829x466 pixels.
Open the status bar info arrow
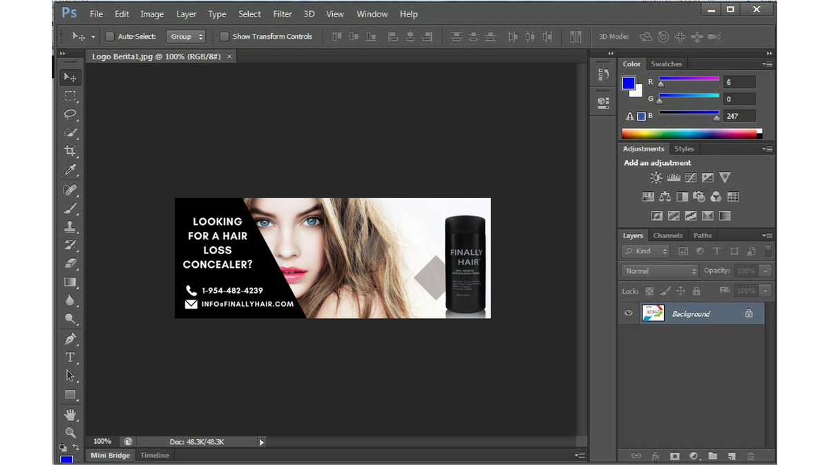coord(261,442)
